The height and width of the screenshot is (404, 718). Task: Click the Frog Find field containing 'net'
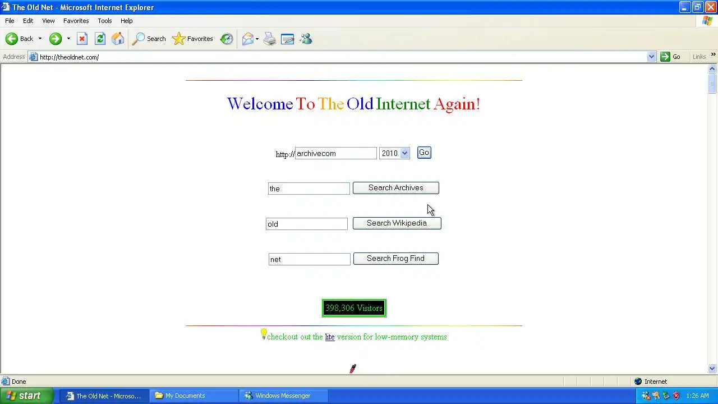point(310,259)
